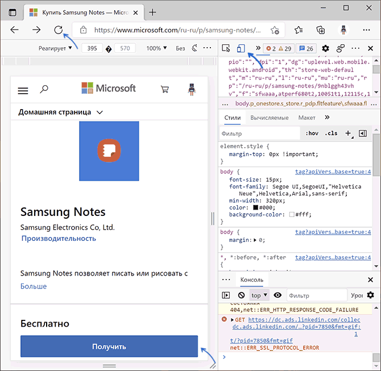Expand the GET linkedin error entry
Viewport: 381px width, 371px height.
pos(232,320)
